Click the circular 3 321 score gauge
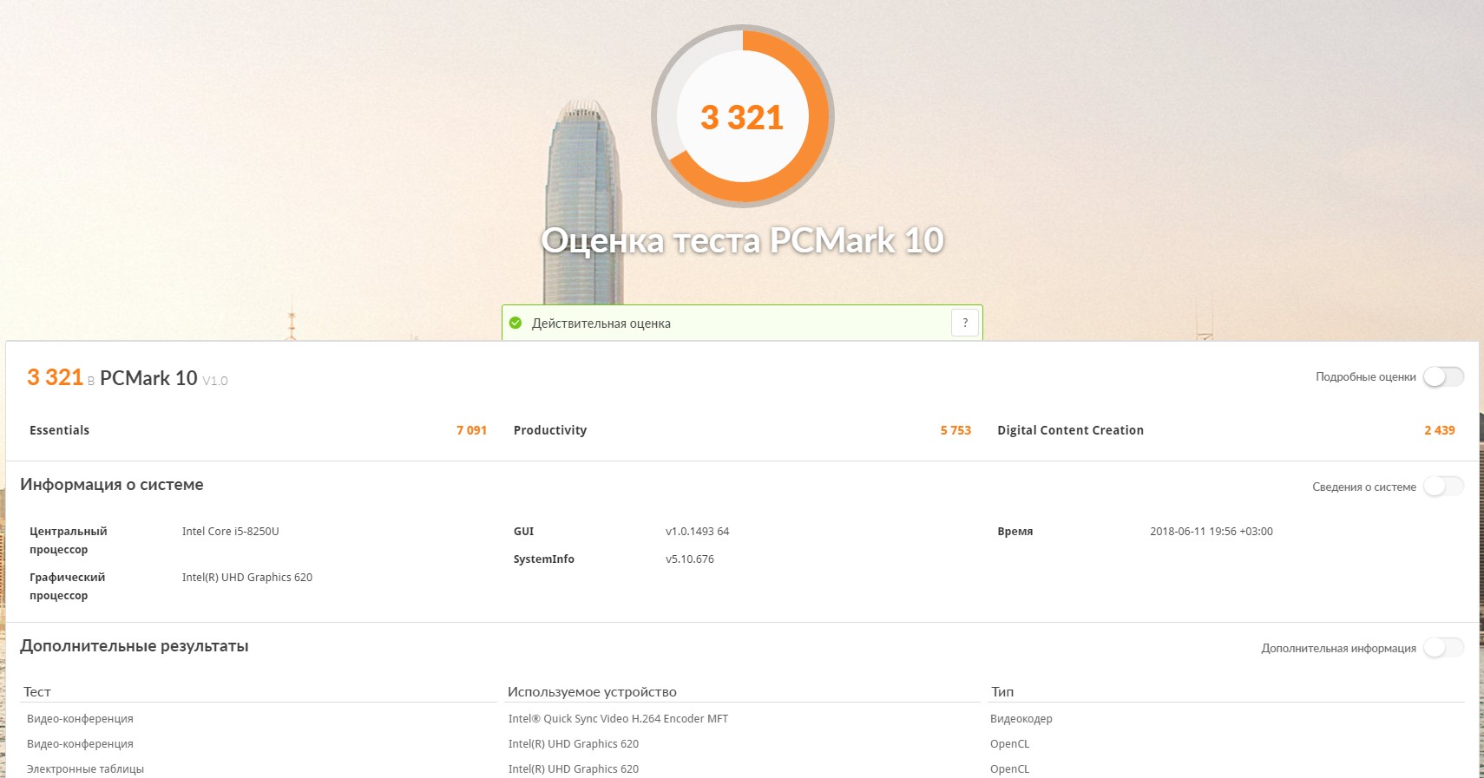The height and width of the screenshot is (778, 1484). click(x=743, y=116)
